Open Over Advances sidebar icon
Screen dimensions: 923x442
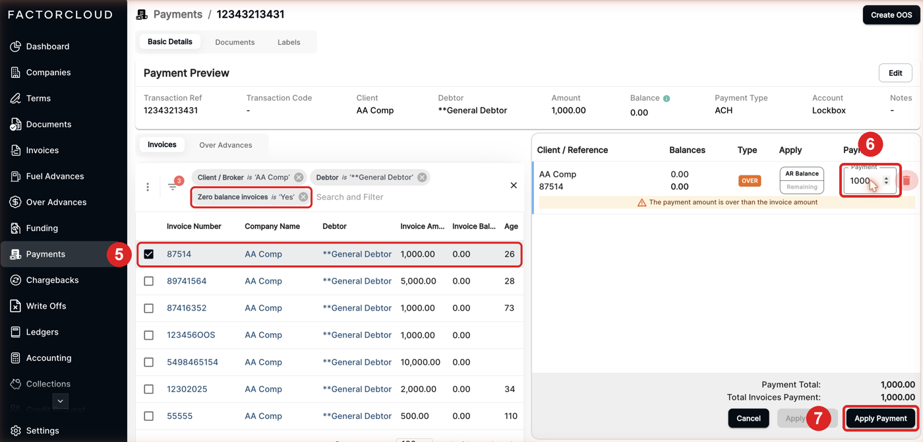(x=15, y=202)
